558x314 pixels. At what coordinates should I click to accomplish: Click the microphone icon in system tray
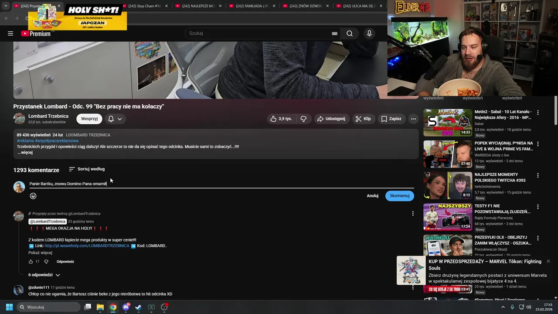(512, 307)
